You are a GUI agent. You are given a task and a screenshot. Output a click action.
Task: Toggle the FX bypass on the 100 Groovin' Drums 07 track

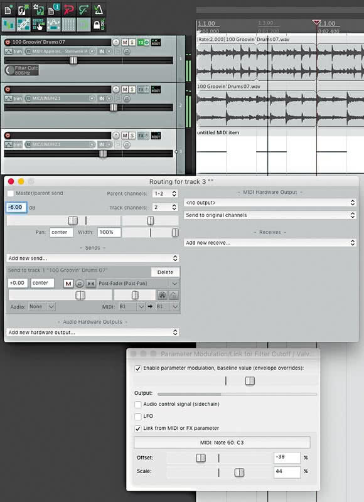[147, 43]
